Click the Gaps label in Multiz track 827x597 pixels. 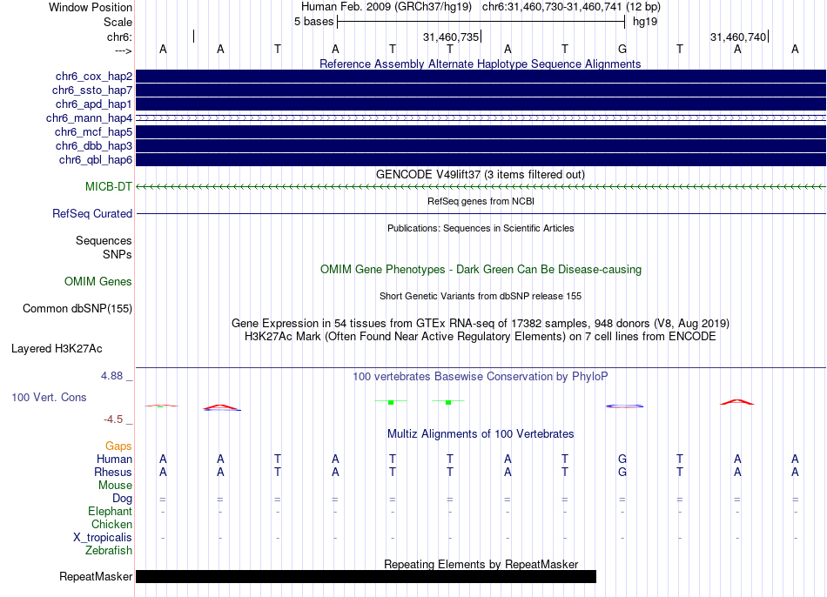click(118, 446)
